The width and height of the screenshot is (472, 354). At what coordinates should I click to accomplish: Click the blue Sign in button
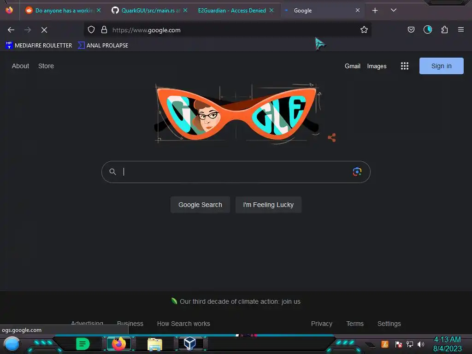[x=441, y=66]
